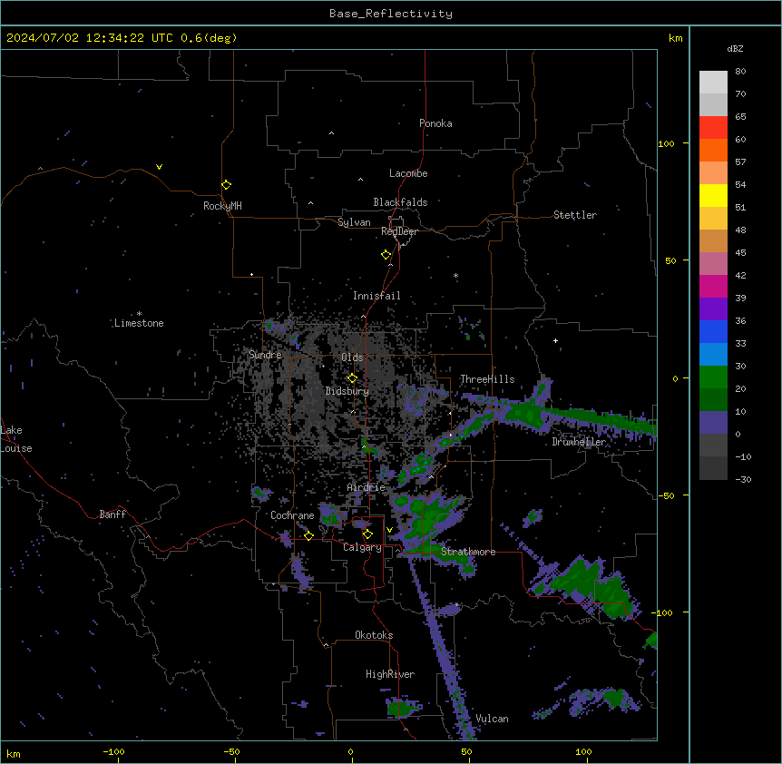Pick the magenta 39-42 dBZ legend swatch
Viewport: 782px width, 764px height.
(713, 286)
